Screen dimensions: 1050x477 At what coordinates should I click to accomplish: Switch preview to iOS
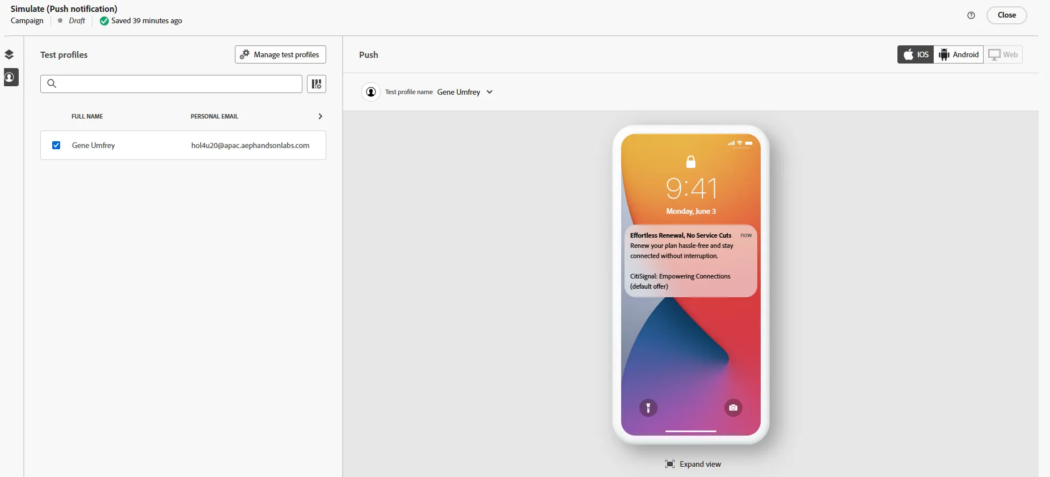pos(916,54)
